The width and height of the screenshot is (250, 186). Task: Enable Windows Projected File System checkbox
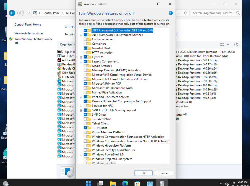[x=85, y=159]
